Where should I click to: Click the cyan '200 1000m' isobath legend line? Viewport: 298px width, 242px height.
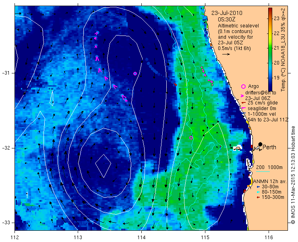263,172
